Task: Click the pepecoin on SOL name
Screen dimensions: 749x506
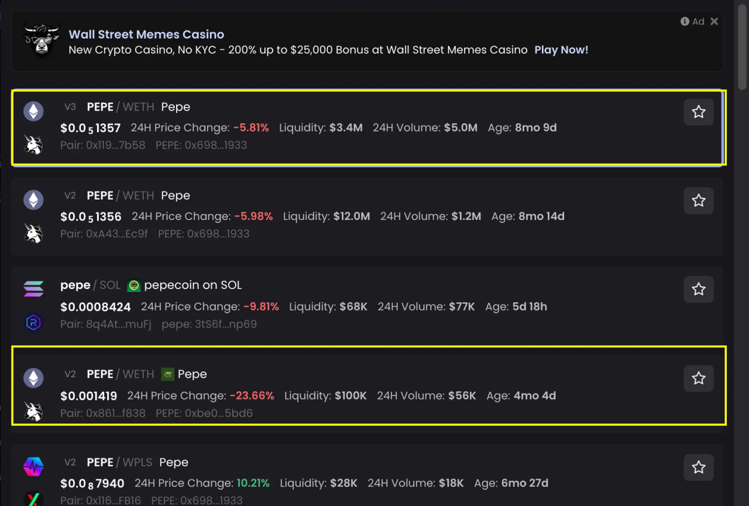Action: click(193, 285)
